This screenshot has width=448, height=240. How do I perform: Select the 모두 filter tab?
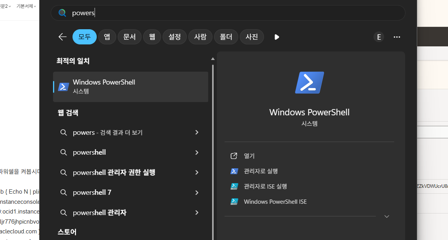point(85,37)
